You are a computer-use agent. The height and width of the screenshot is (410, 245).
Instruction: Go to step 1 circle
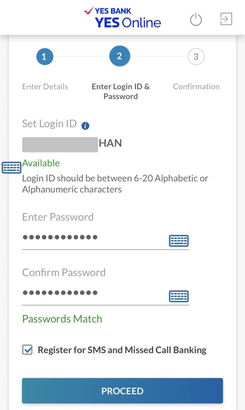[x=45, y=56]
